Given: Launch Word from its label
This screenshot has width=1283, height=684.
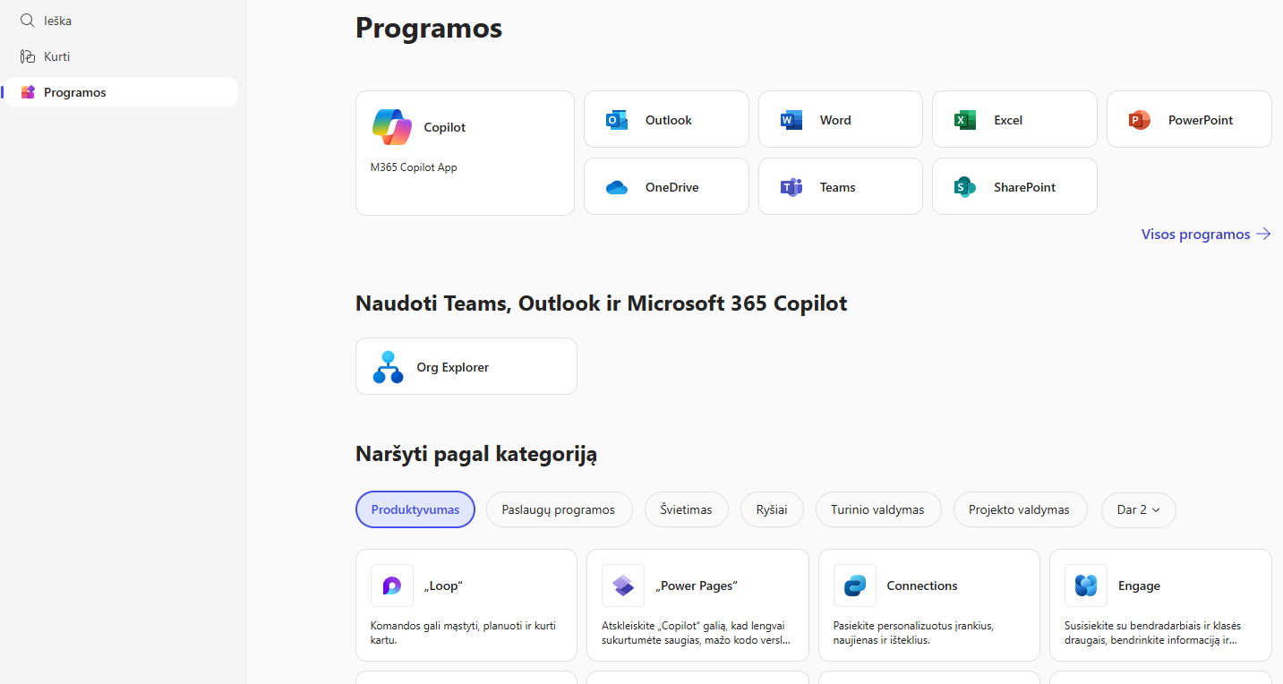Looking at the screenshot, I should 835,120.
